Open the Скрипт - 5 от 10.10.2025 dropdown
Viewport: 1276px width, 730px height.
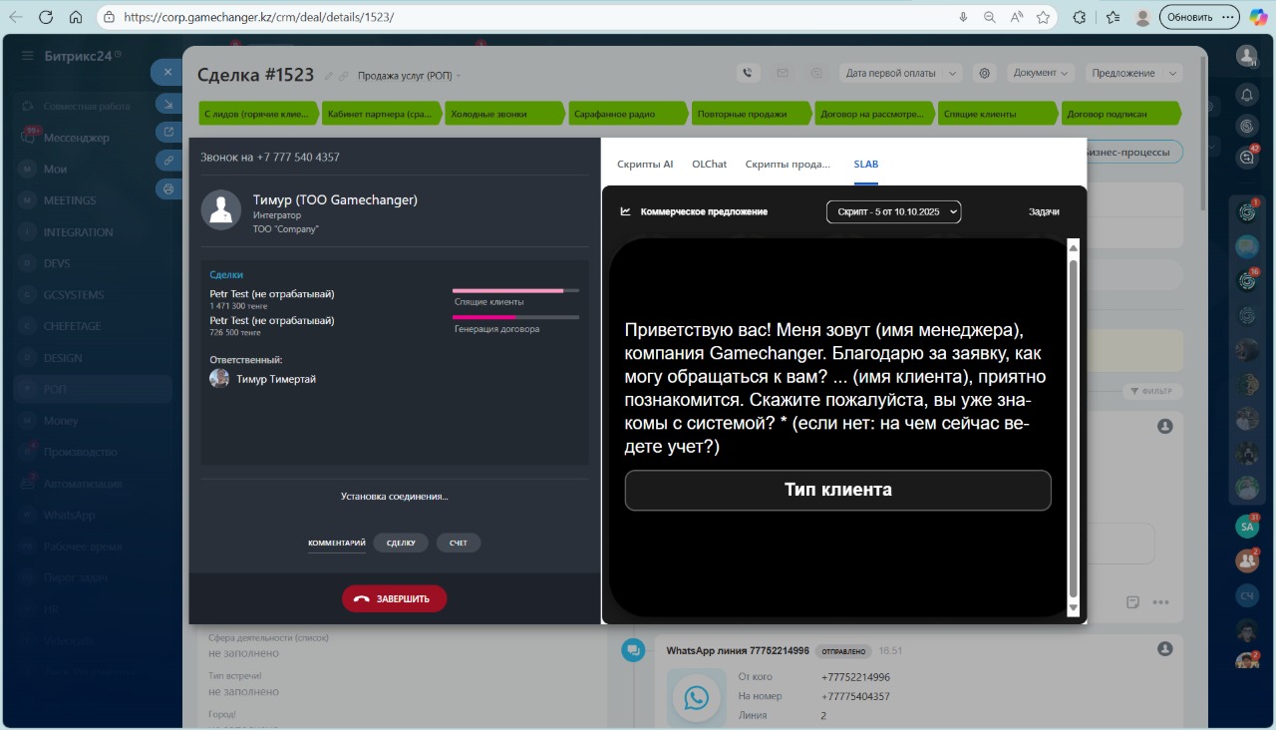click(x=893, y=211)
